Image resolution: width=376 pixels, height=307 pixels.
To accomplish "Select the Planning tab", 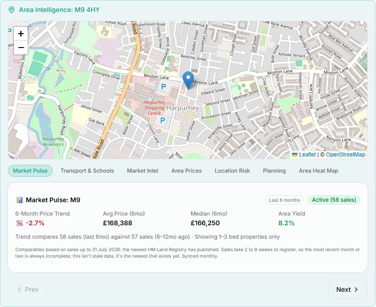I will (x=274, y=171).
